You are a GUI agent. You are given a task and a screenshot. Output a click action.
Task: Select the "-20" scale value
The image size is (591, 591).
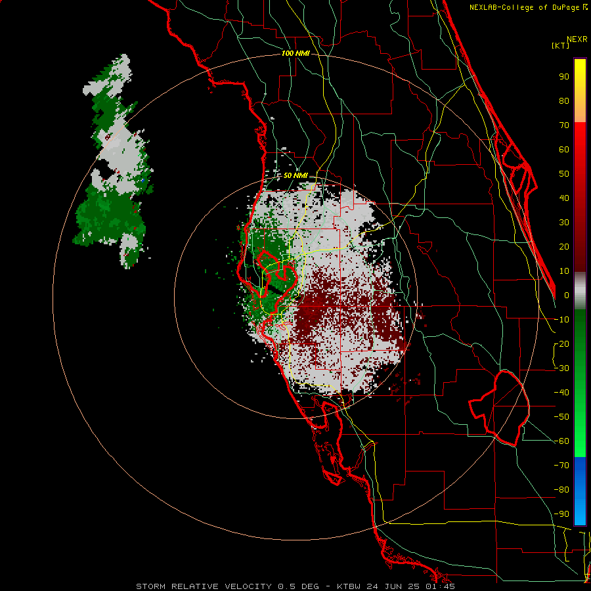[x=561, y=344]
